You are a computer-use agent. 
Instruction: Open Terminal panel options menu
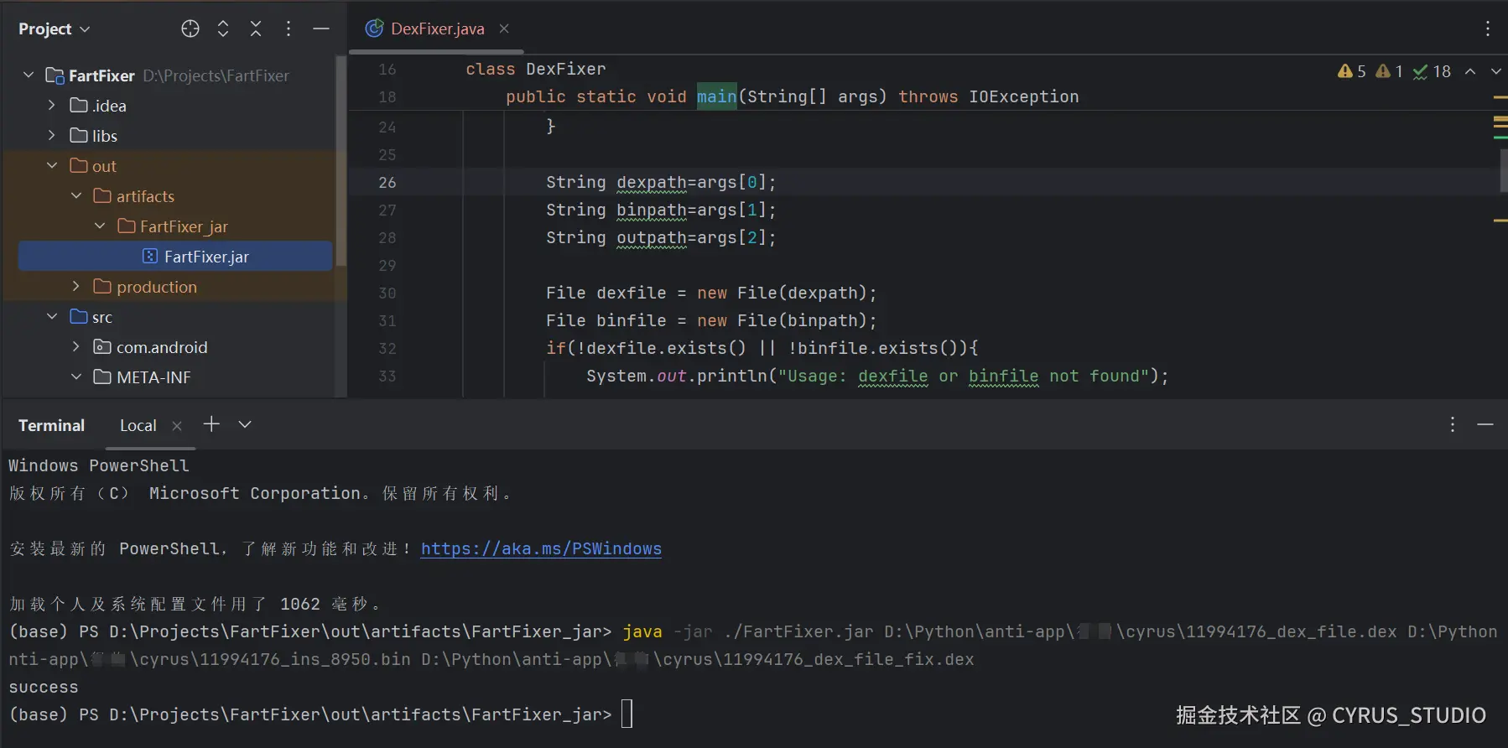(x=1453, y=424)
